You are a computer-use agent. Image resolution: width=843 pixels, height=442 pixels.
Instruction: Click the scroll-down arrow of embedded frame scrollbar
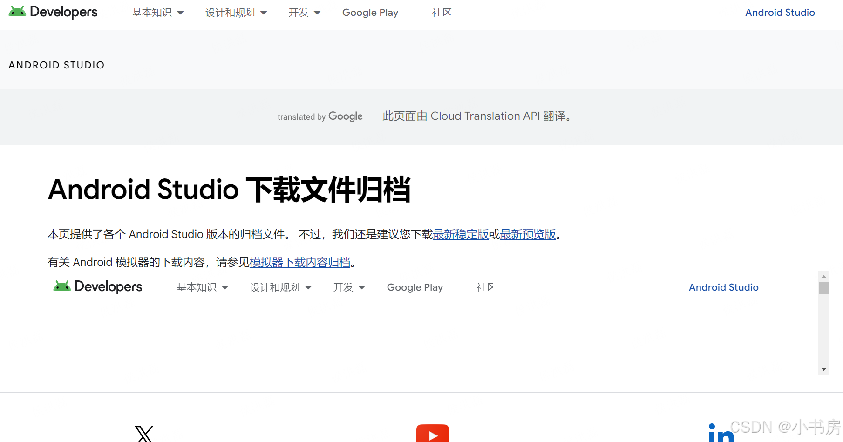823,369
